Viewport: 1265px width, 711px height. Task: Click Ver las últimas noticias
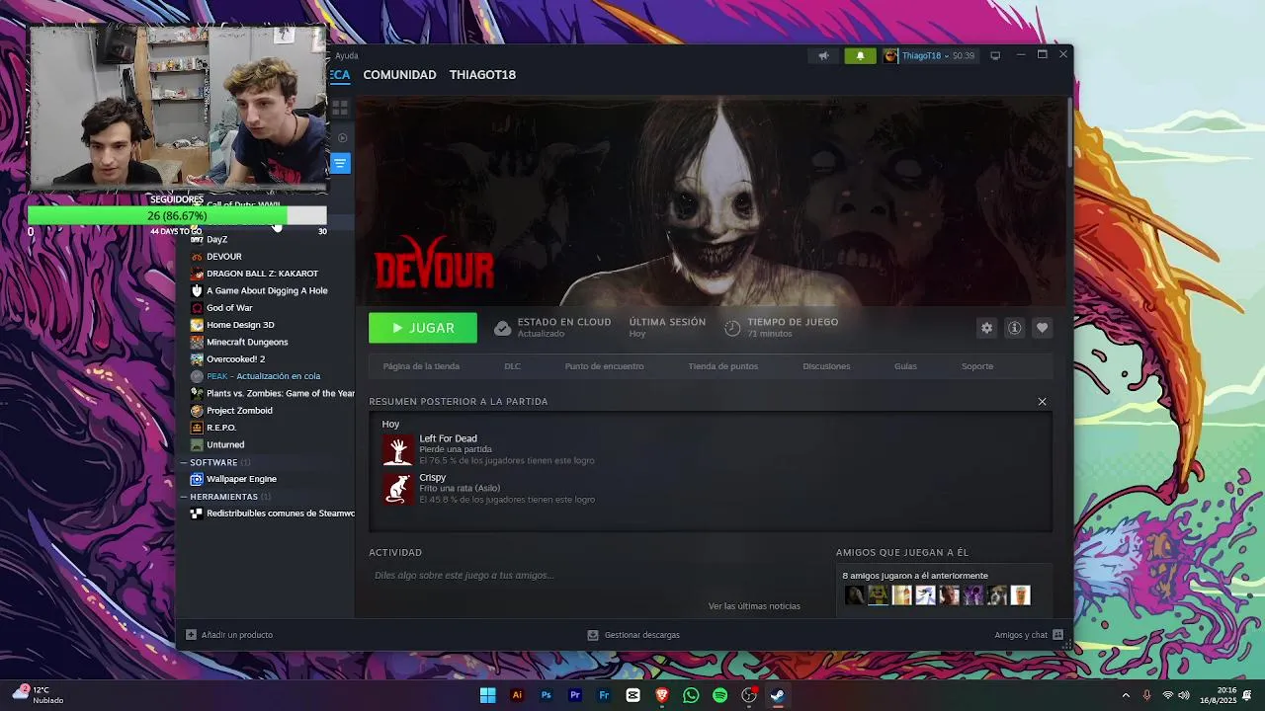754,606
